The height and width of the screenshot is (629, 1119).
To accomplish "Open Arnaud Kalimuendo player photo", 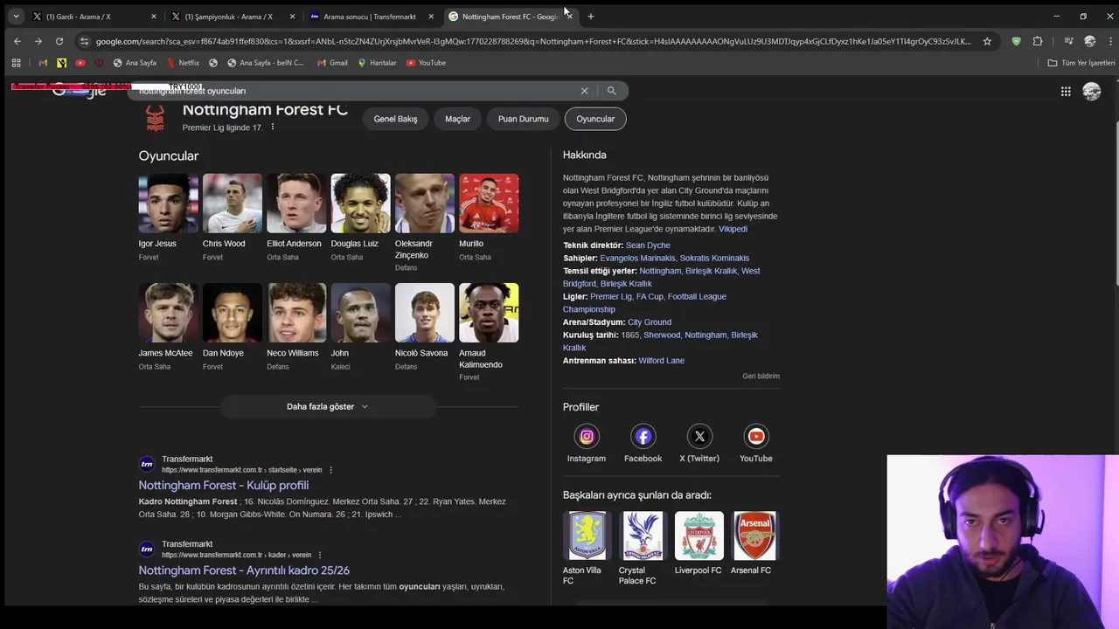I will [x=489, y=313].
